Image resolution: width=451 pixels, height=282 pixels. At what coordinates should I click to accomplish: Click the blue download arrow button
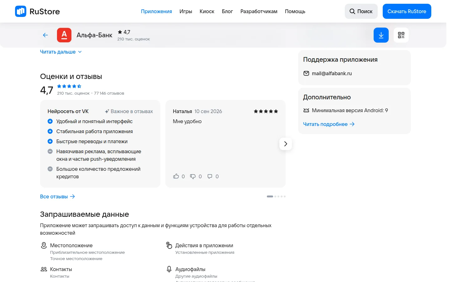pyautogui.click(x=381, y=35)
